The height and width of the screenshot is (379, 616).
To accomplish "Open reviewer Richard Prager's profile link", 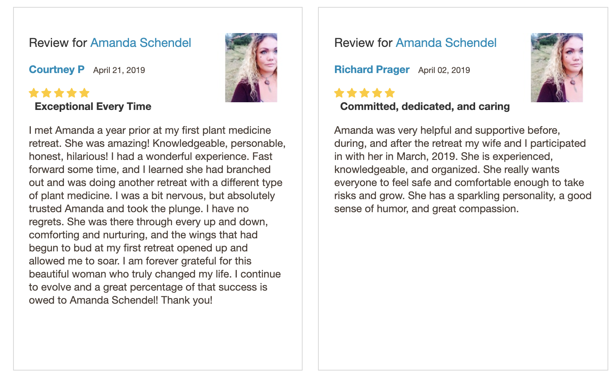I will click(x=372, y=70).
